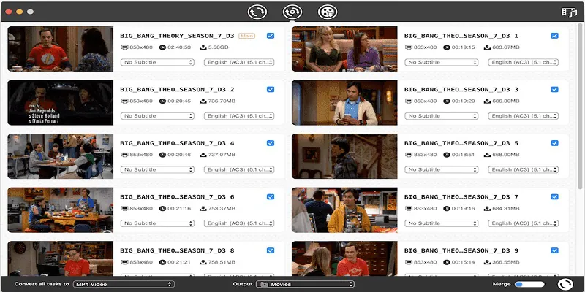Open audio track dropdown for main 5.58GB title

(239, 62)
